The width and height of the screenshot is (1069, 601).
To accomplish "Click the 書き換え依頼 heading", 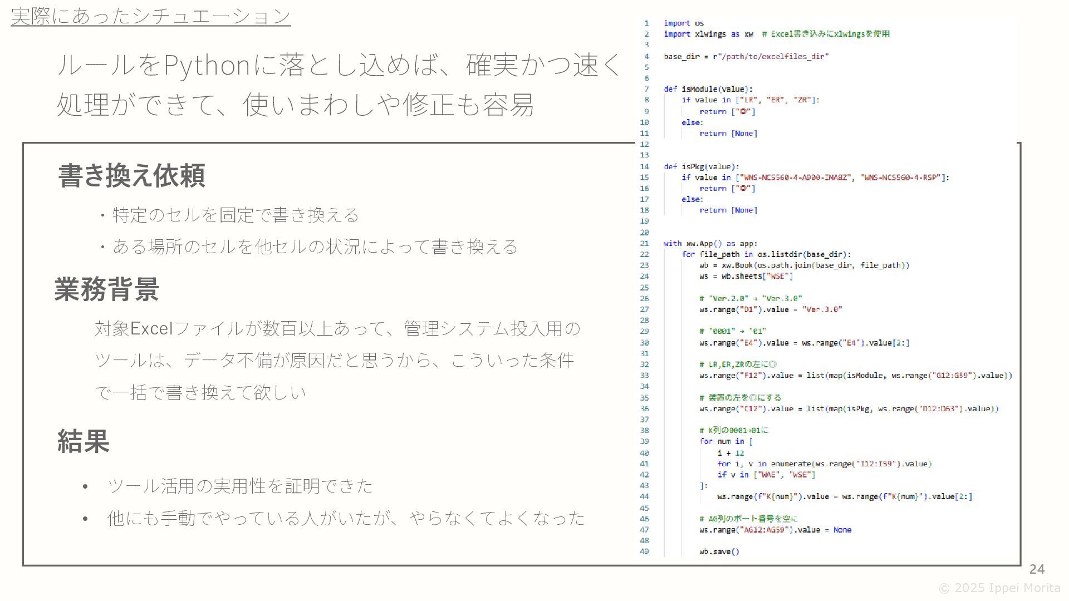I will (132, 175).
